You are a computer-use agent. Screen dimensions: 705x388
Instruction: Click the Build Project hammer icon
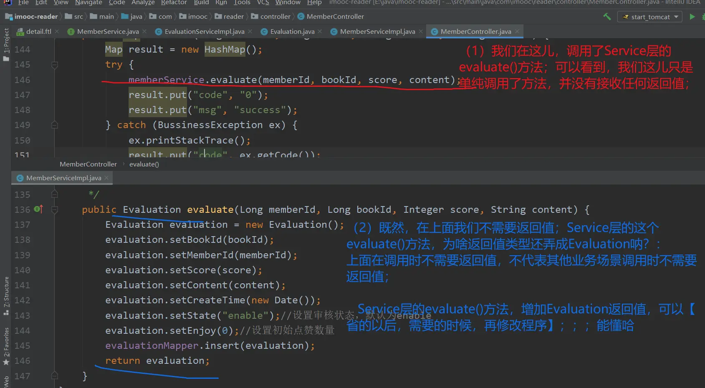point(607,17)
